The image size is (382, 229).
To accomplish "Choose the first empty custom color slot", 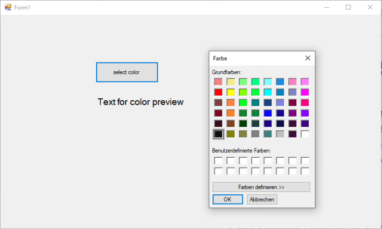I will point(219,161).
